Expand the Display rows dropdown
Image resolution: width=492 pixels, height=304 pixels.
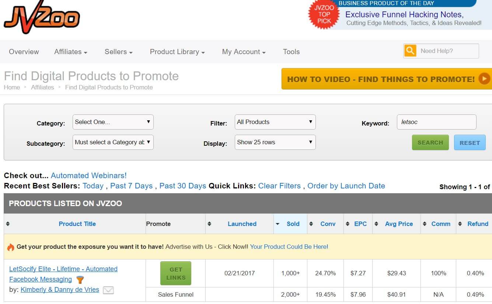[275, 142]
